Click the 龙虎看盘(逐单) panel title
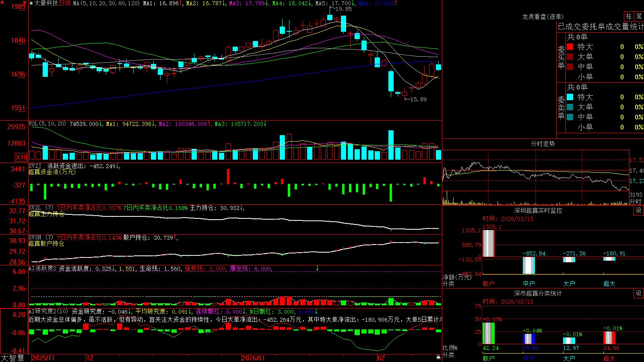This screenshot has height=362, width=644. coord(543,16)
